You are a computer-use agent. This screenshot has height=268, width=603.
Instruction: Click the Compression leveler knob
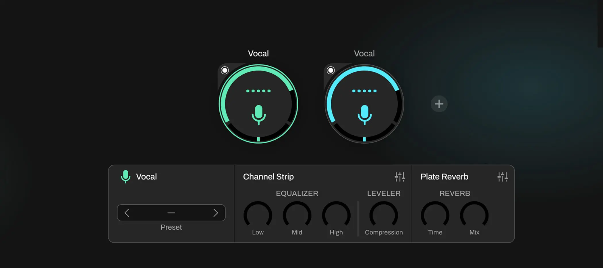click(384, 215)
